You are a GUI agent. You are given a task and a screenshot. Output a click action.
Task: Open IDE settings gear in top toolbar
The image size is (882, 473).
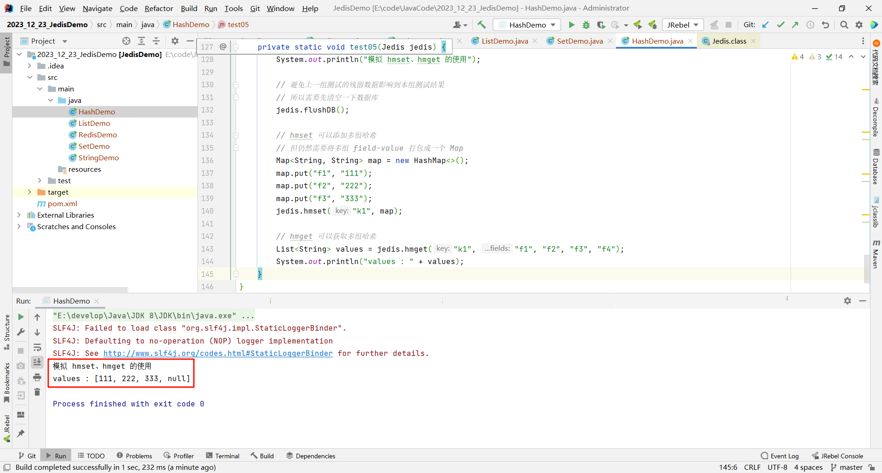pyautogui.click(x=859, y=25)
